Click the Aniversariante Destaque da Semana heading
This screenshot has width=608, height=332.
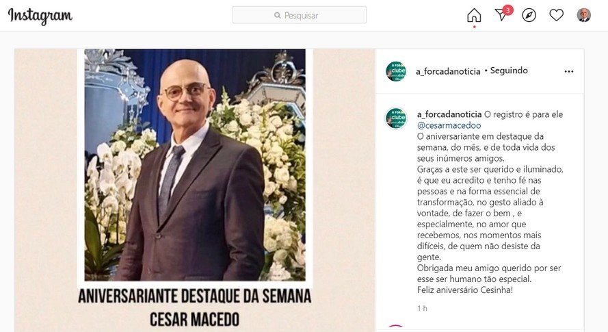coord(195,296)
